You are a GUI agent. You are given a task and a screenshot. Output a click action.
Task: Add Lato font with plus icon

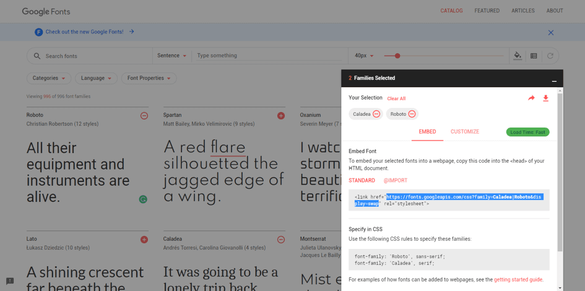click(x=144, y=240)
